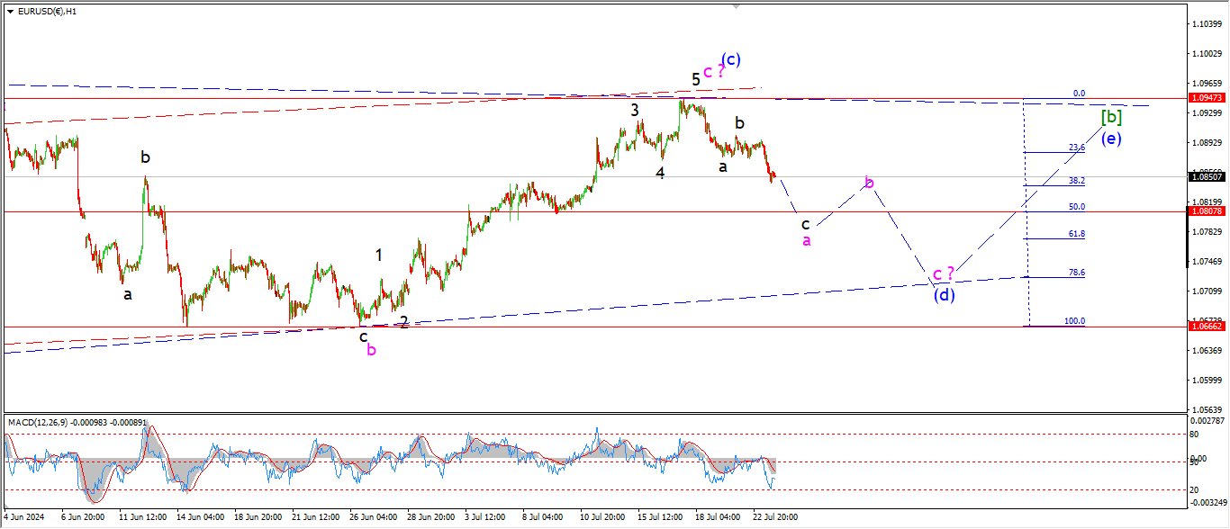Click the chart shift triangle marker
Image resolution: width=1230 pixels, height=529 pixels.
737,7
